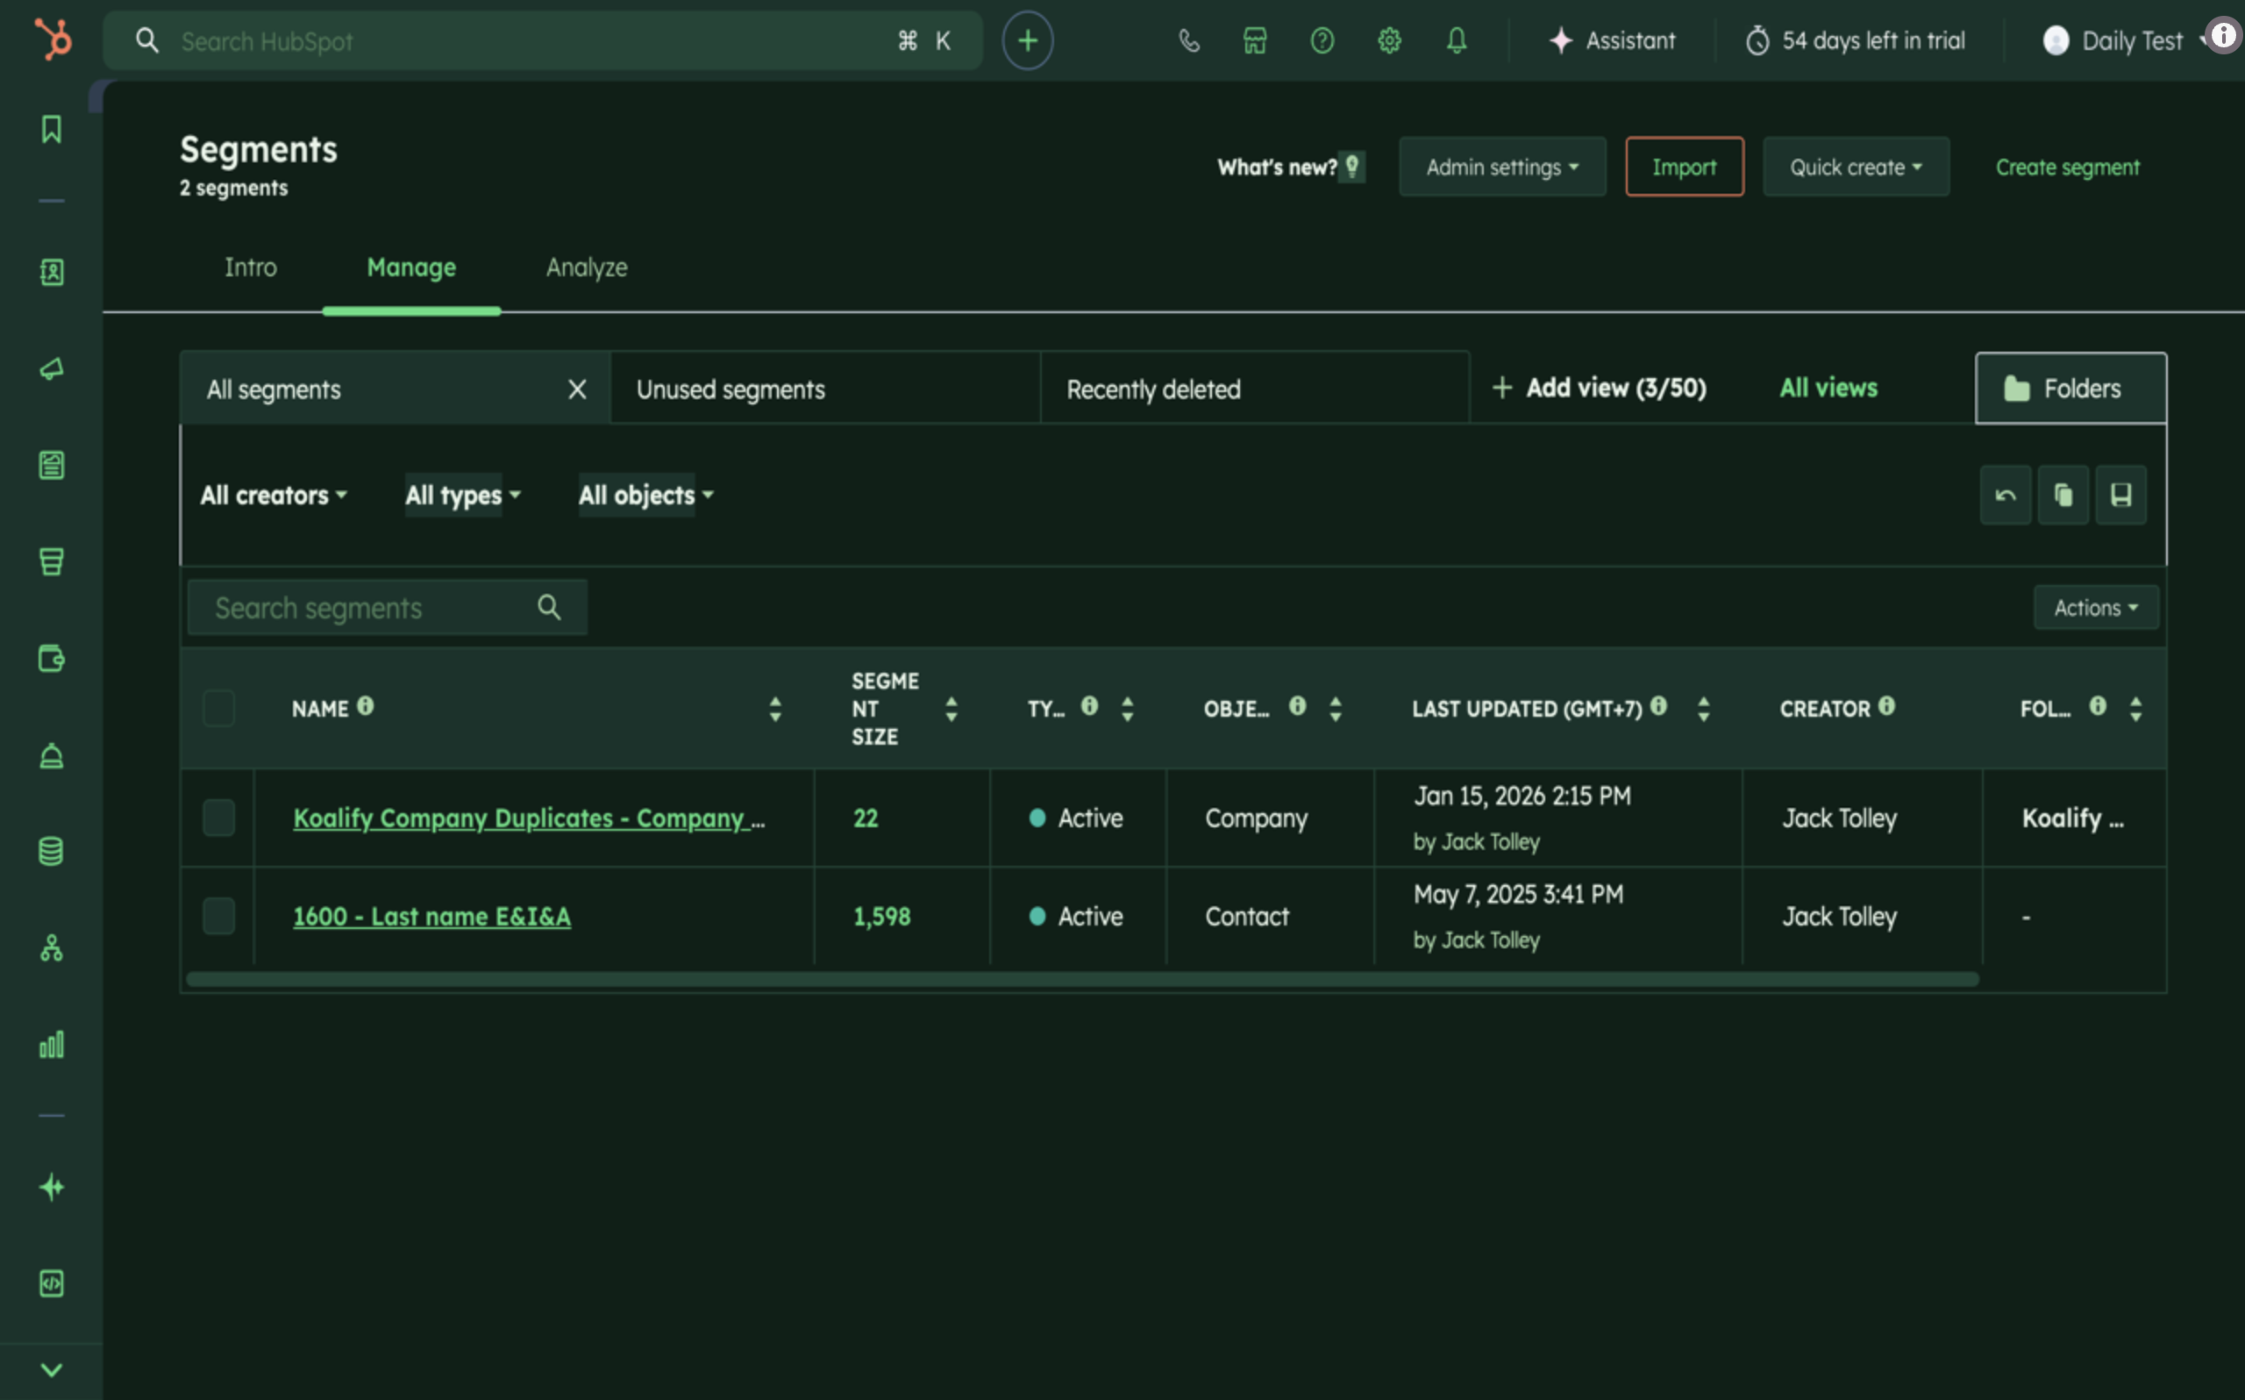
Task: Click the Create segment link
Action: tap(2067, 167)
